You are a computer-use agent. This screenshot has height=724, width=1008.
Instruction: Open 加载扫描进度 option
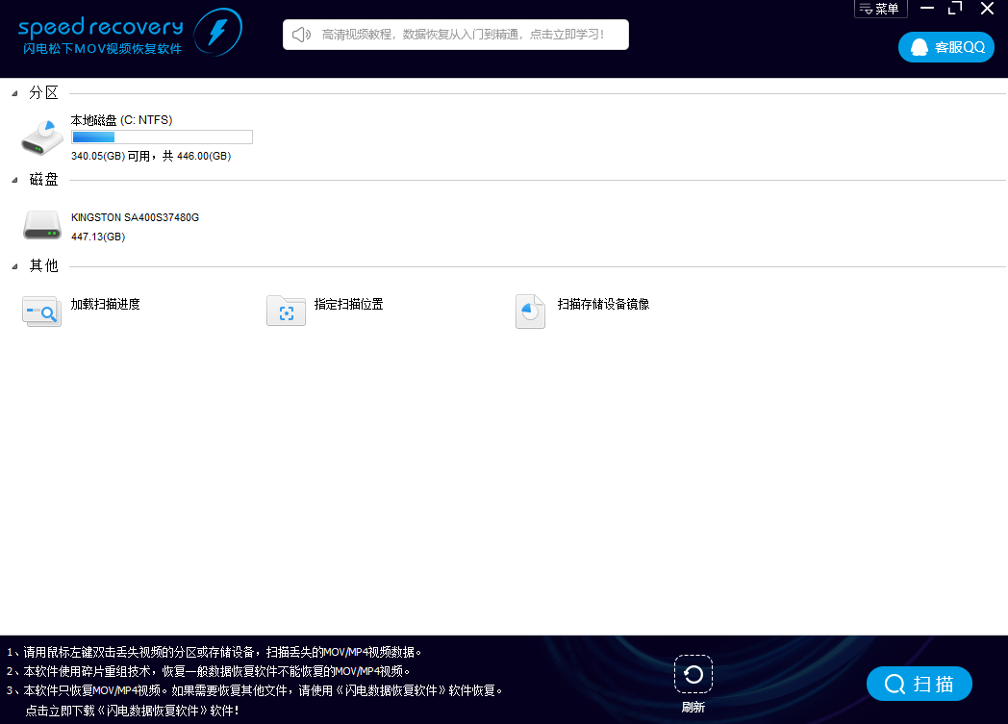tap(106, 305)
